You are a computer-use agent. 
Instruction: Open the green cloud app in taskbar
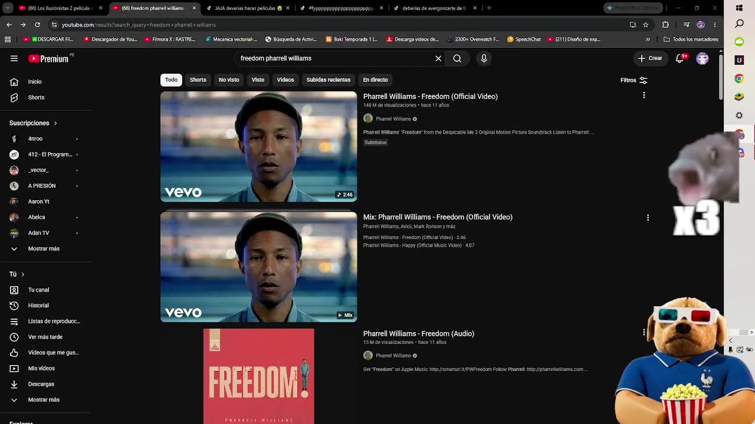(739, 42)
